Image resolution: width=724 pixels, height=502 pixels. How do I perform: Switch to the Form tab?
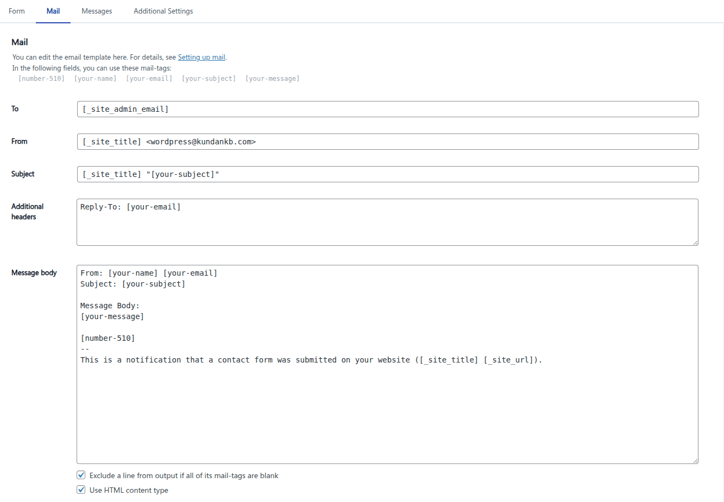pyautogui.click(x=16, y=11)
